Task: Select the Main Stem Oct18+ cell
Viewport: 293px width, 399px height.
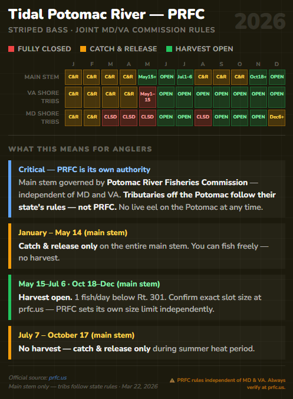Action: pos(258,77)
